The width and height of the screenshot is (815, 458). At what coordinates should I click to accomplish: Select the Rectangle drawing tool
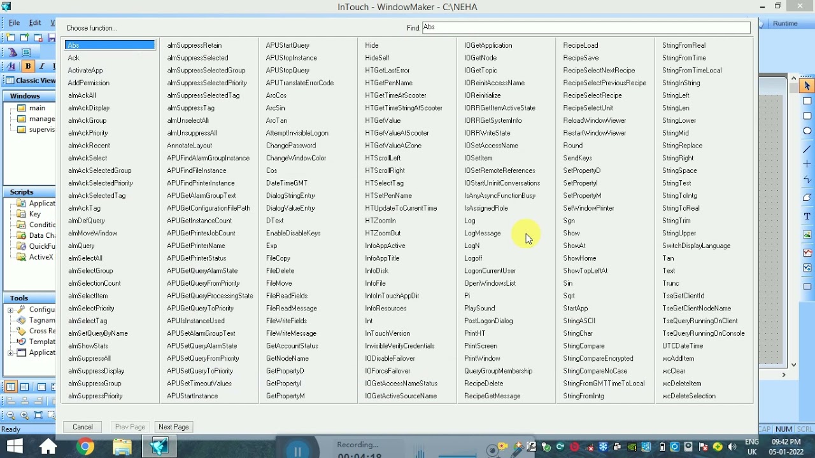click(x=807, y=101)
